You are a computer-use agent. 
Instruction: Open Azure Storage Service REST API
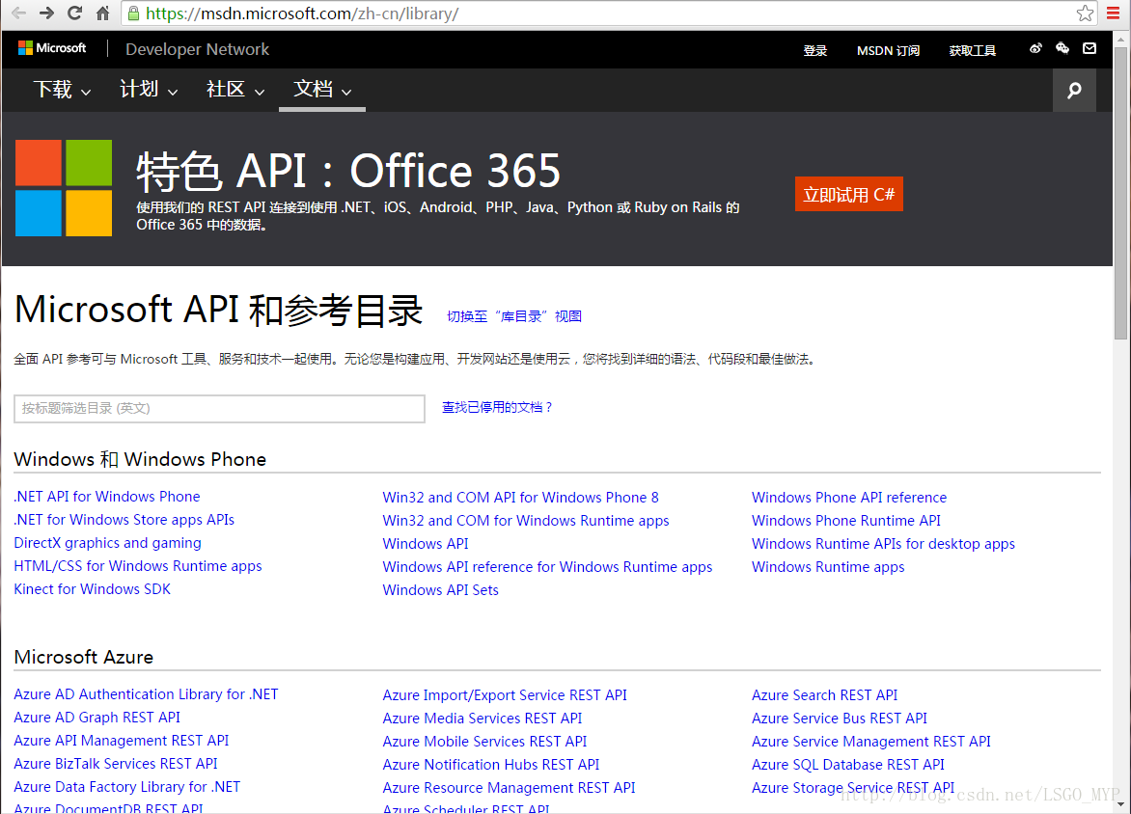(x=853, y=787)
